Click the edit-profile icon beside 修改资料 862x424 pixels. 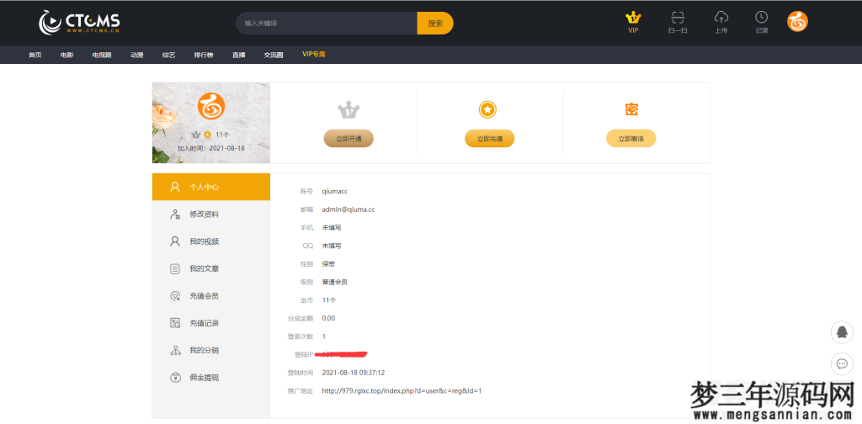point(175,215)
